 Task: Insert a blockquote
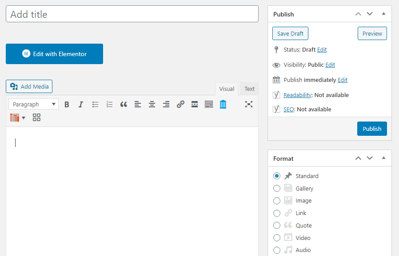(124, 104)
